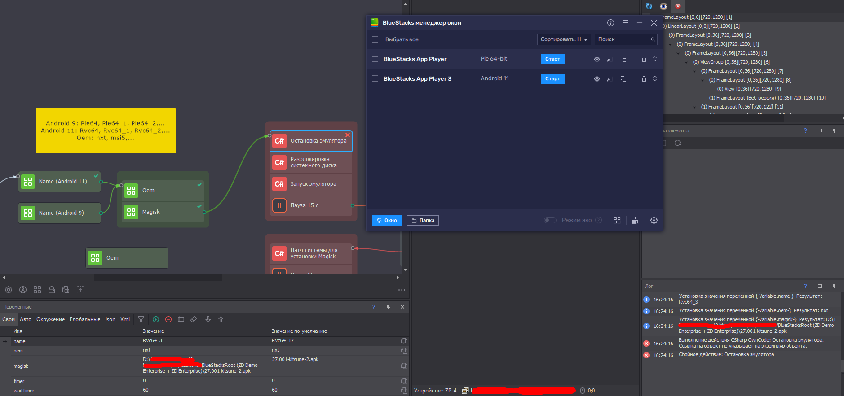Collapse FrameLayout [7] tree node
The image size is (844, 396).
pyautogui.click(x=695, y=71)
